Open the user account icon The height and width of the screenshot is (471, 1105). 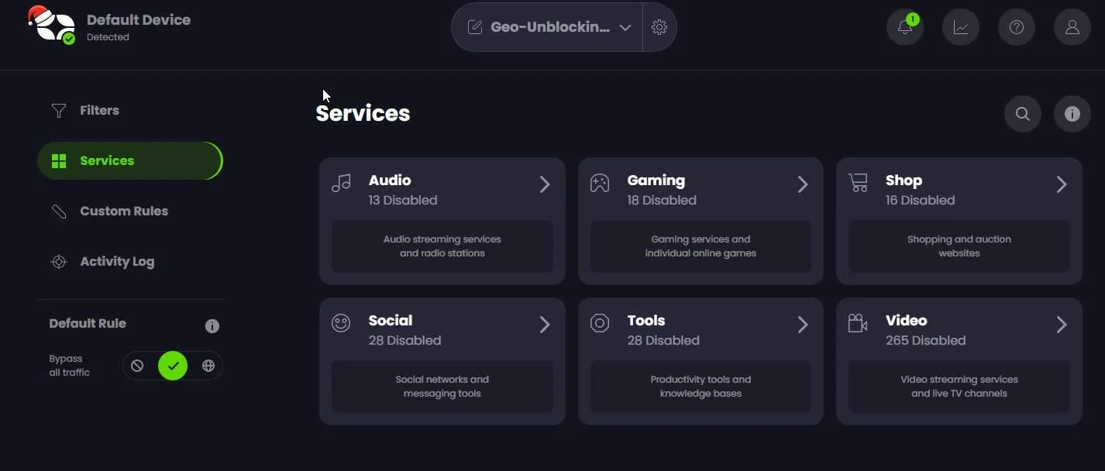(1072, 27)
